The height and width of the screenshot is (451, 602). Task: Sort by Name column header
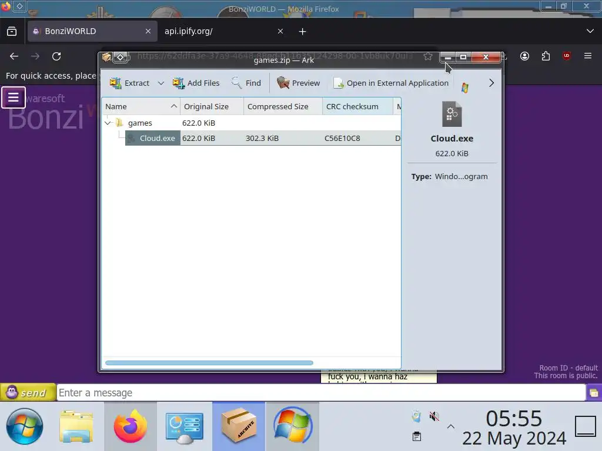point(141,106)
